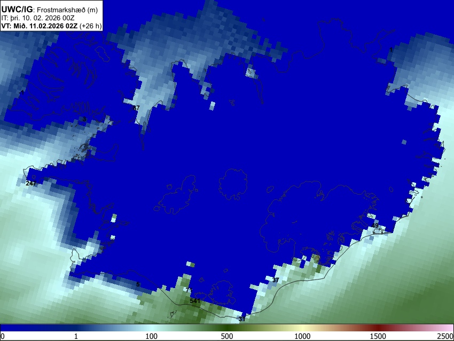Select the 37 value by the northwest fjord
Viewport: 454px width, 341px height.
pos(136,108)
